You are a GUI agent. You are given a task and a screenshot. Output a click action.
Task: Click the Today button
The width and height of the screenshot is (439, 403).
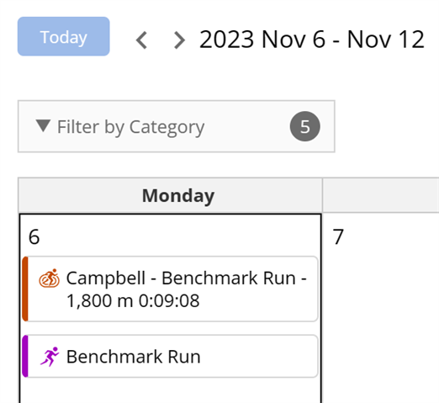click(x=64, y=36)
